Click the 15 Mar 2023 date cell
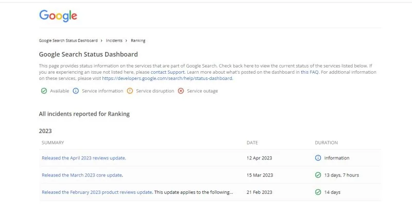The width and height of the screenshot is (412, 213). 260,175
